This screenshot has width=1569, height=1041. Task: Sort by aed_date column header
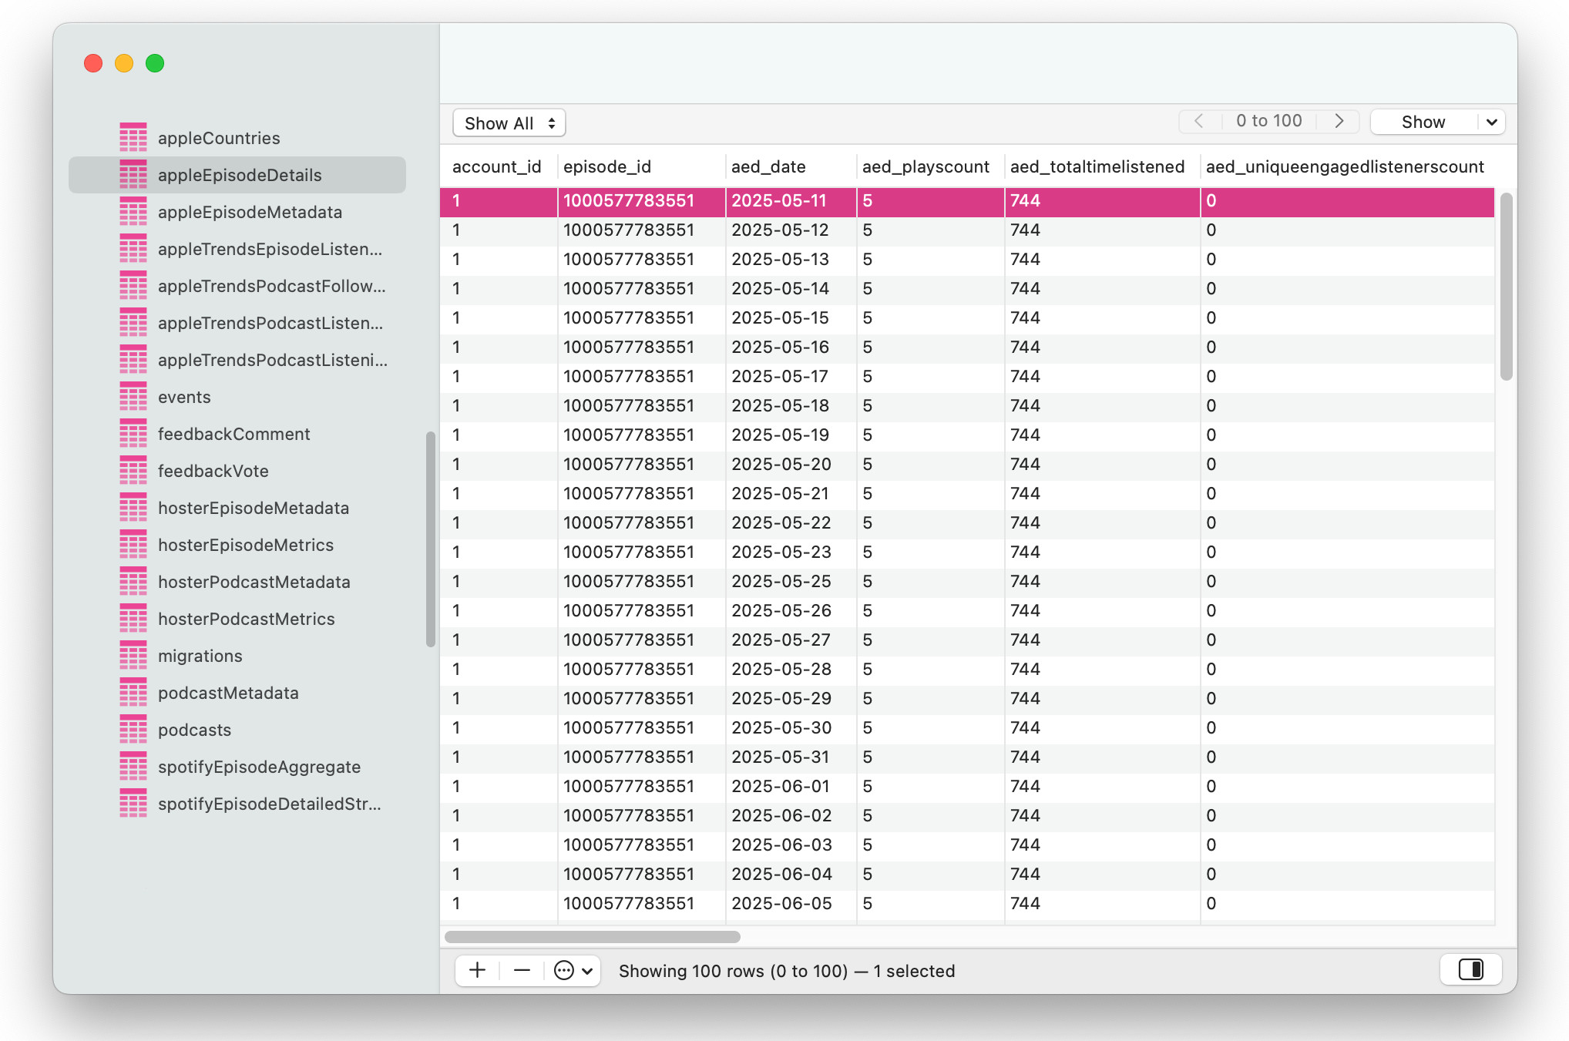click(x=768, y=166)
